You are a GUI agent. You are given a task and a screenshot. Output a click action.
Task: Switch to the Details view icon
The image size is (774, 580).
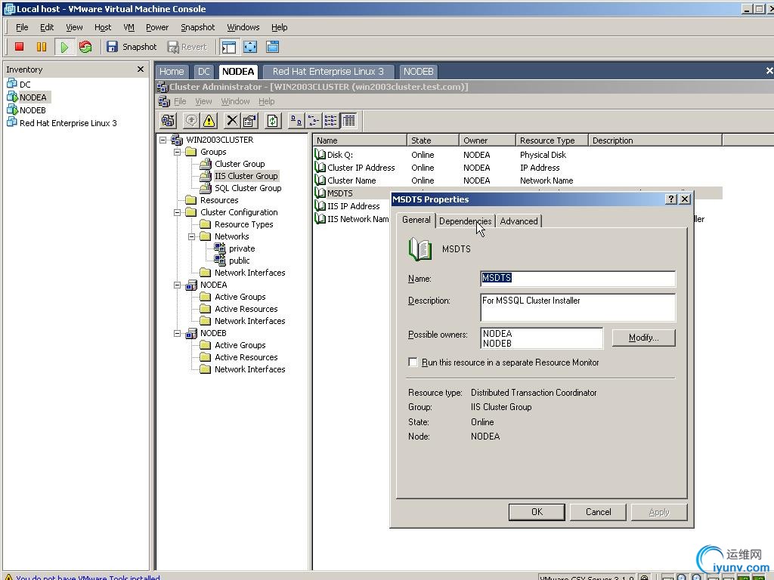click(348, 121)
